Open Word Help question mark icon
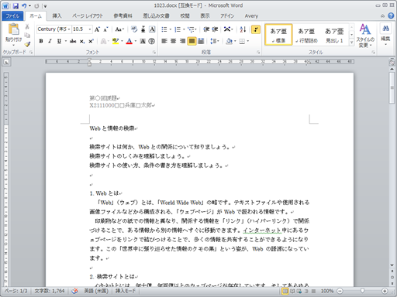 coord(391,15)
